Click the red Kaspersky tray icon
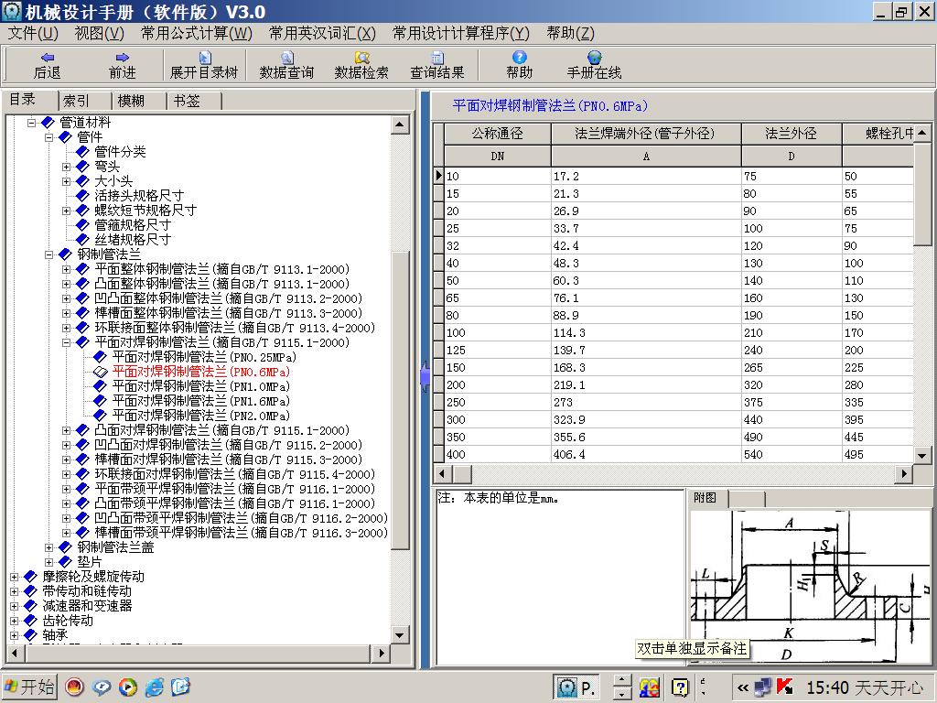 784,687
